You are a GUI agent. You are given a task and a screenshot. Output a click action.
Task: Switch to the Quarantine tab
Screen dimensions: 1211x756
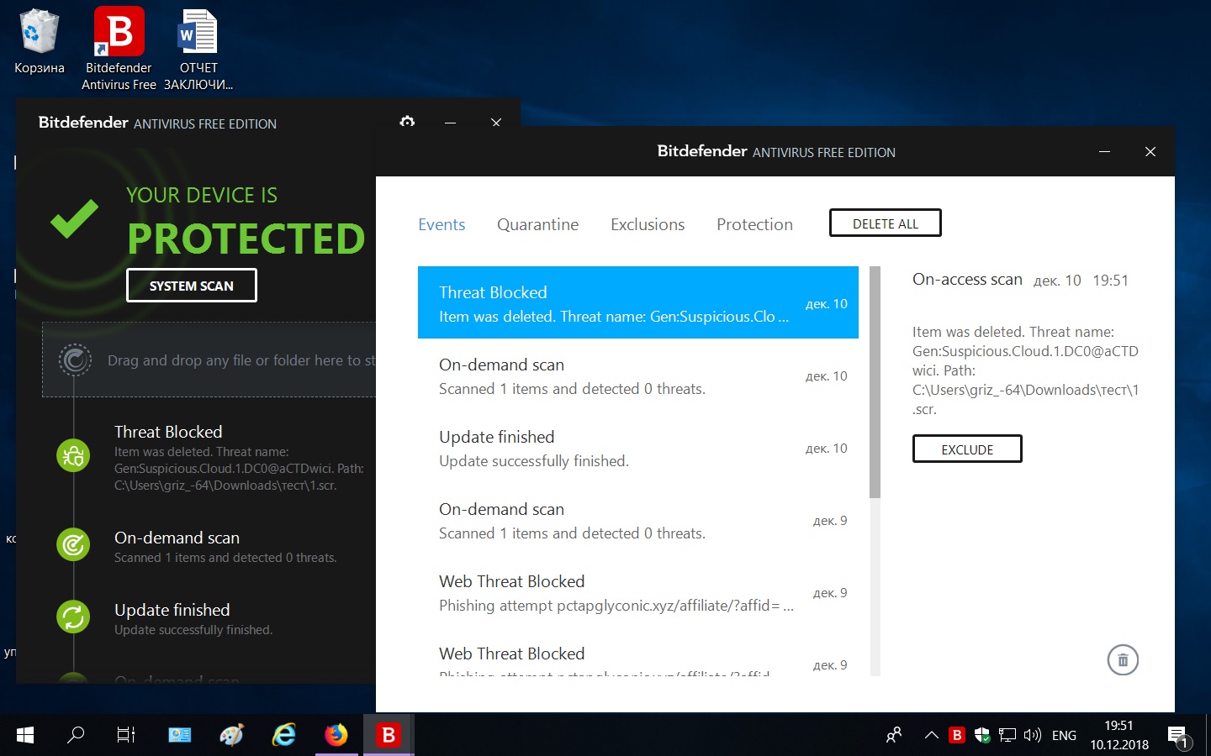537,224
